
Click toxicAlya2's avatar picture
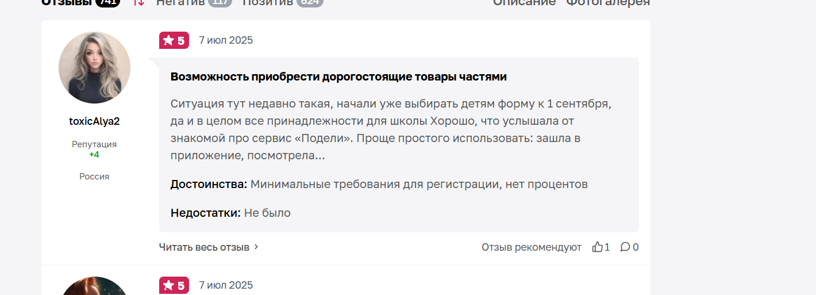coord(94,68)
